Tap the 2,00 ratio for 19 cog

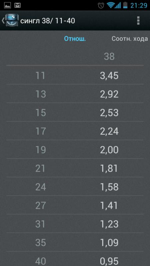click(109, 150)
